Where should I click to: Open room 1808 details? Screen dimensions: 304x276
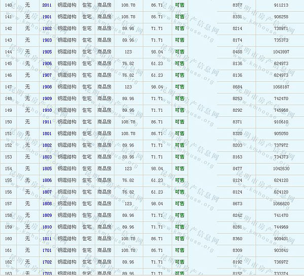47,204
